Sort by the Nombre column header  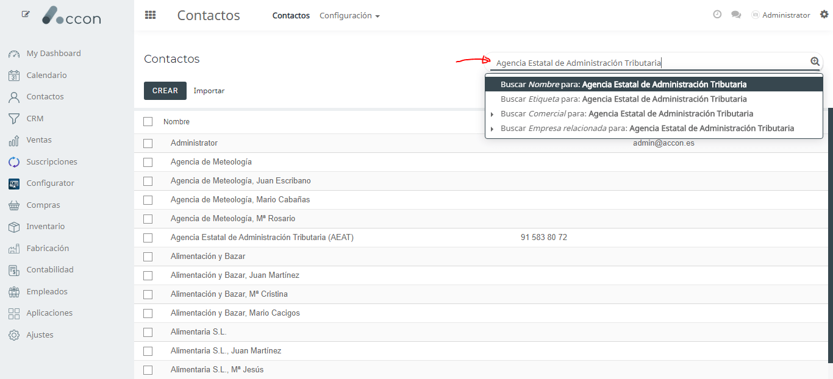click(176, 122)
